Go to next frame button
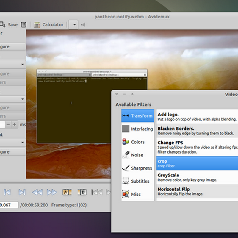Image resolution: width=238 pixels, height=238 pixels. (x=22, y=192)
